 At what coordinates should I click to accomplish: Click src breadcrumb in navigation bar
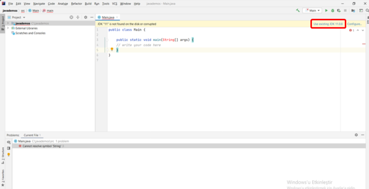coord(23,11)
